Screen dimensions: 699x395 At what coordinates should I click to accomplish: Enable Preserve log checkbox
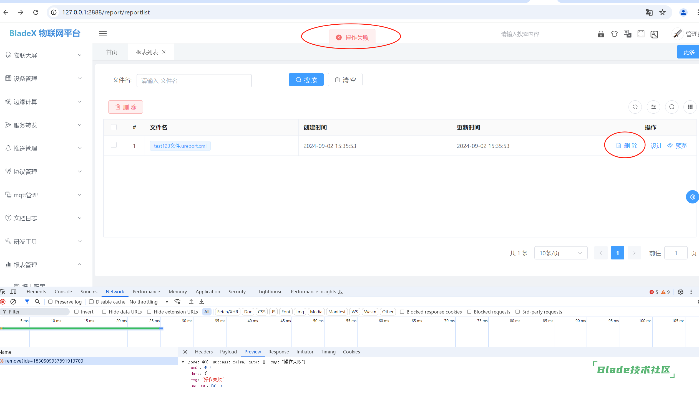coord(51,302)
